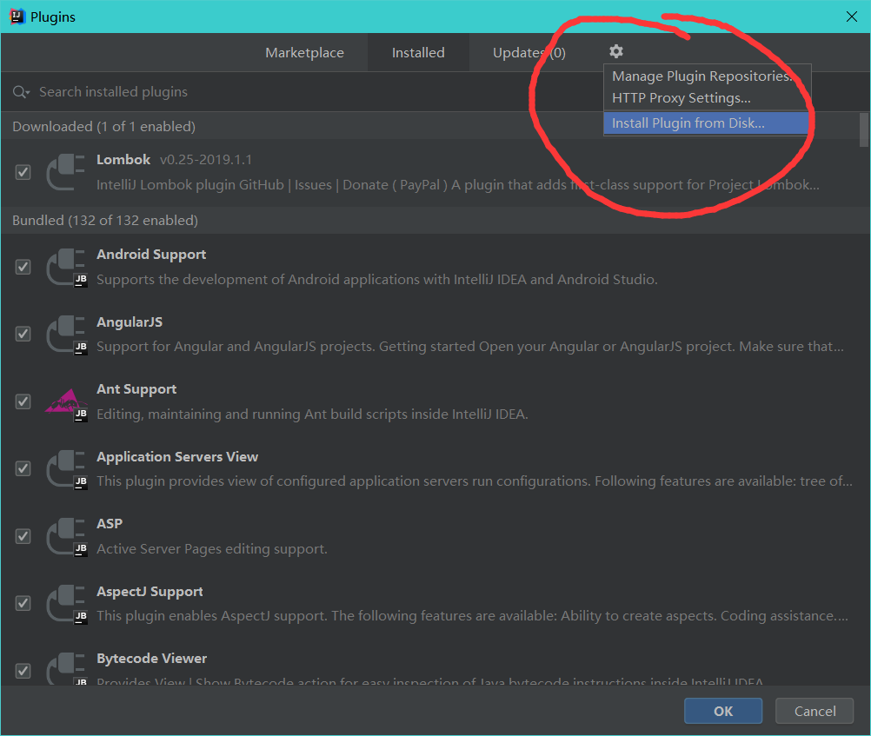Click the AspectJ Support plugin icon
The width and height of the screenshot is (871, 736).
(x=66, y=604)
